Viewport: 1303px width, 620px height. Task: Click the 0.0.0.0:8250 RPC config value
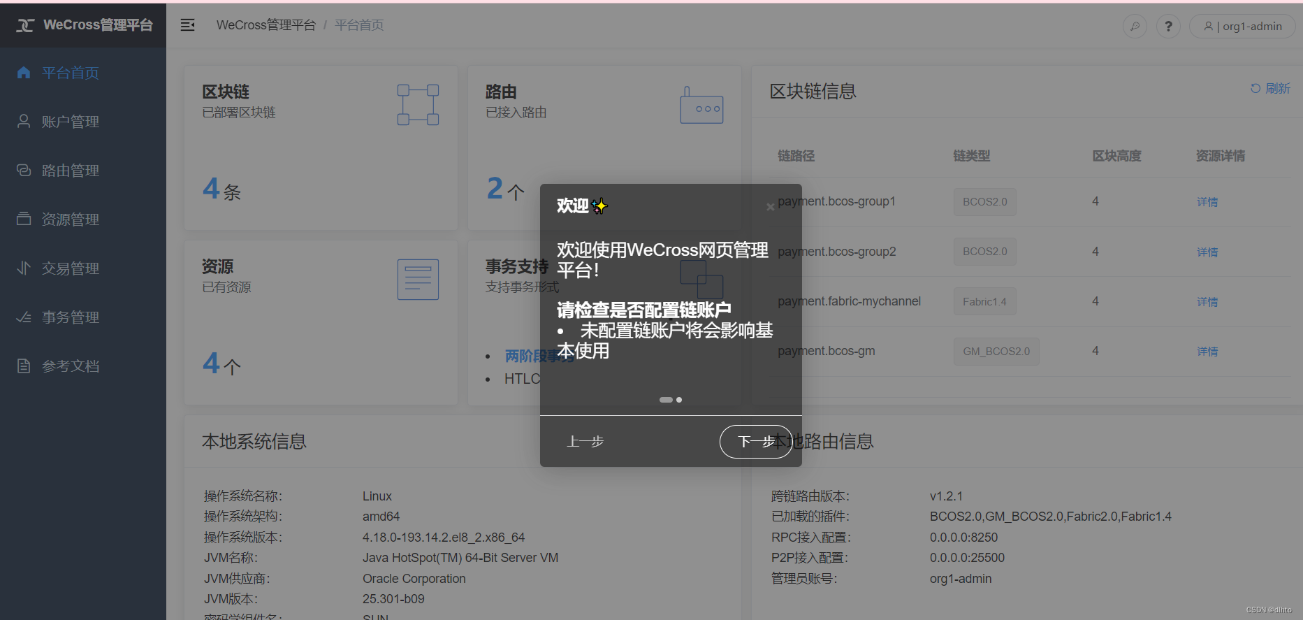(964, 538)
